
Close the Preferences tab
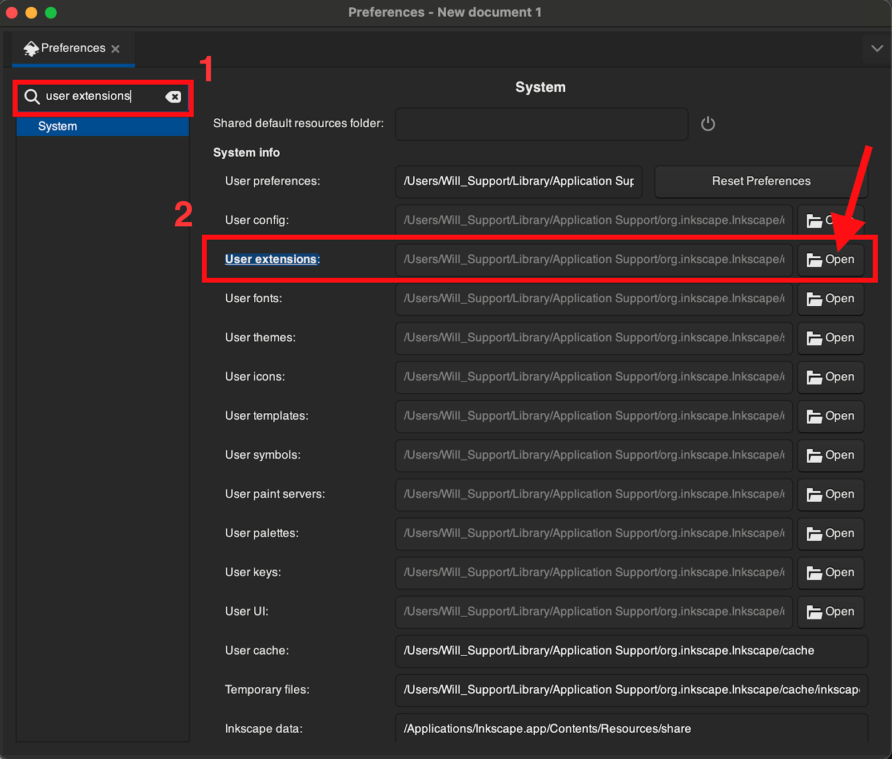tap(115, 49)
